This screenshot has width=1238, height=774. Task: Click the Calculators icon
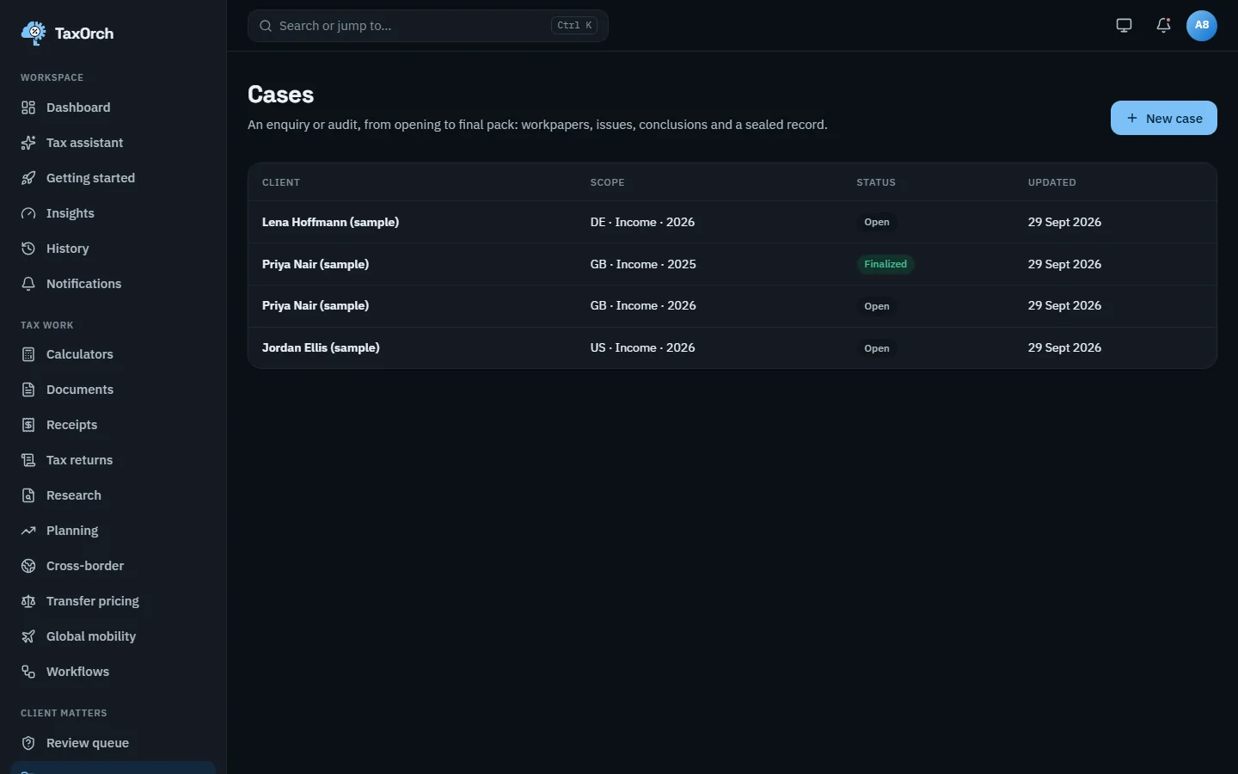click(x=28, y=354)
